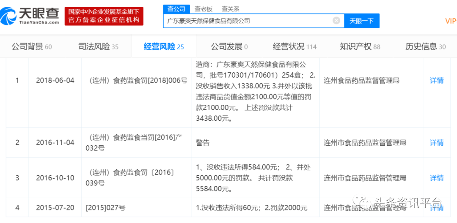Open 详情 for the 2015-07-20 penalty
457x223 pixels.
click(x=437, y=208)
